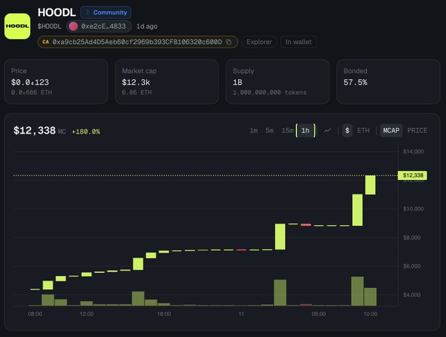Select the 1h timeframe

[306, 130]
